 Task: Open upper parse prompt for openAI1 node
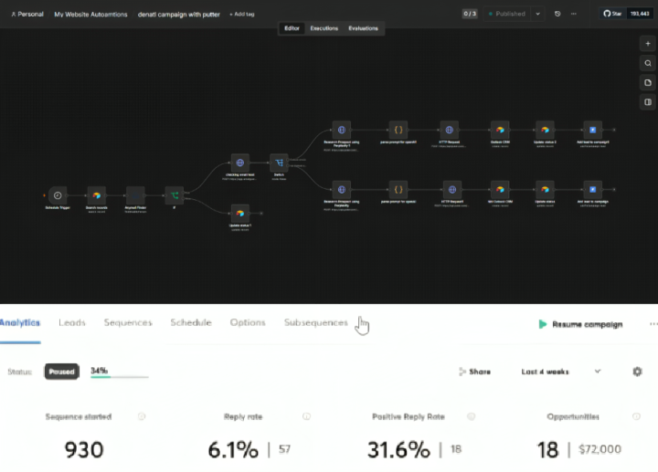398,130
